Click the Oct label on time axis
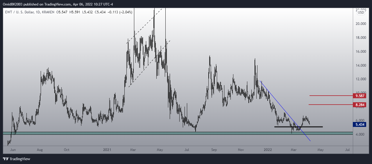The width and height of the screenshot is (372, 164). pyautogui.click(x=67, y=150)
